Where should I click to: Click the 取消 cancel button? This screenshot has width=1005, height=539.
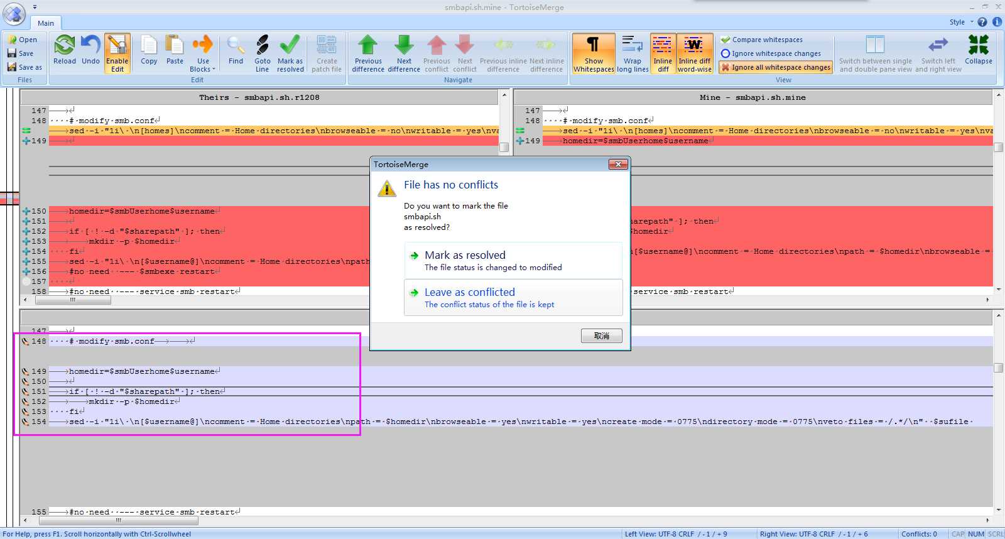point(602,336)
